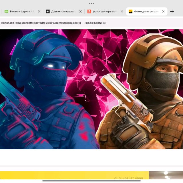Close the active Фотки для игры images tab

coord(163,11)
